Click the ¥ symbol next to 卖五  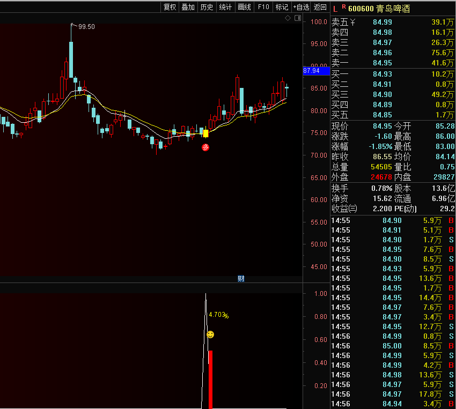(352, 22)
